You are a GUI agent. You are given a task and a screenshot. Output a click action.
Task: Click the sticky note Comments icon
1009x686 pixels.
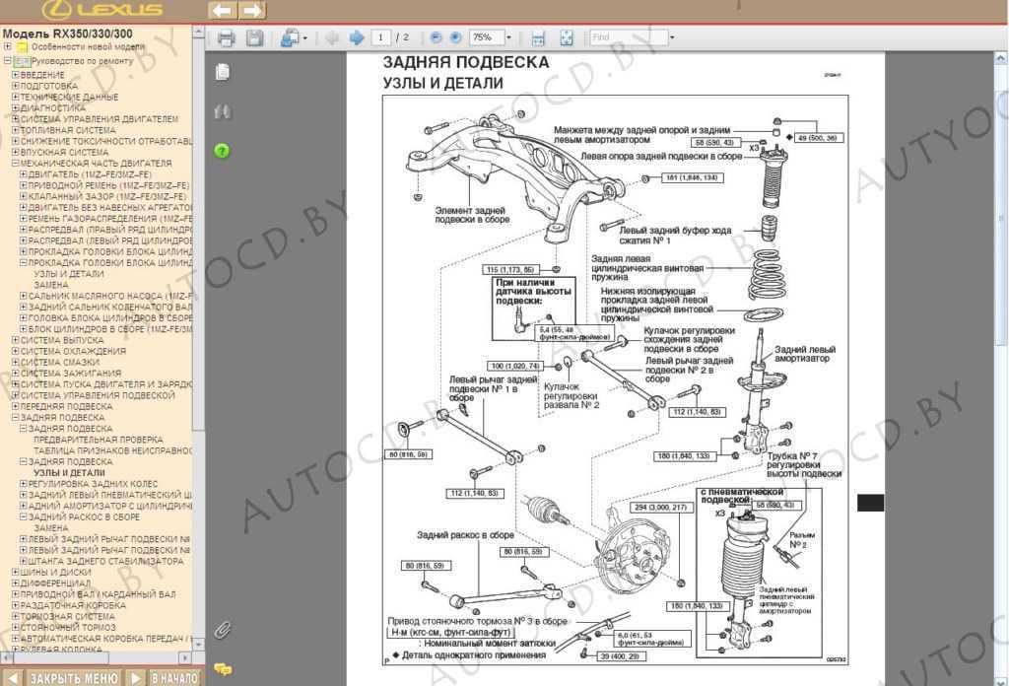(224, 666)
